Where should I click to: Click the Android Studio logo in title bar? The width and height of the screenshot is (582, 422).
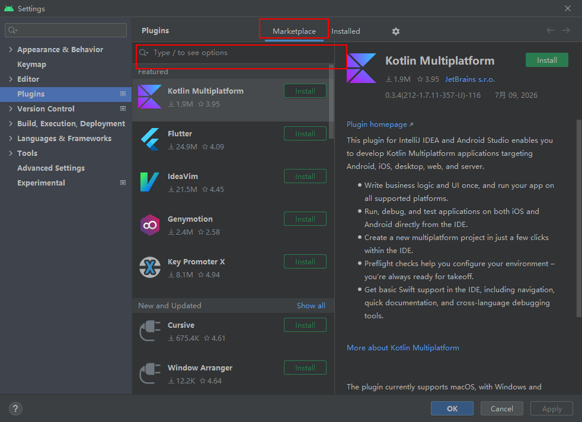(x=9, y=8)
